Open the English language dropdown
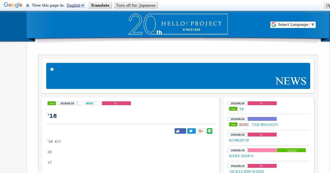The height and width of the screenshot is (173, 330). click(76, 5)
